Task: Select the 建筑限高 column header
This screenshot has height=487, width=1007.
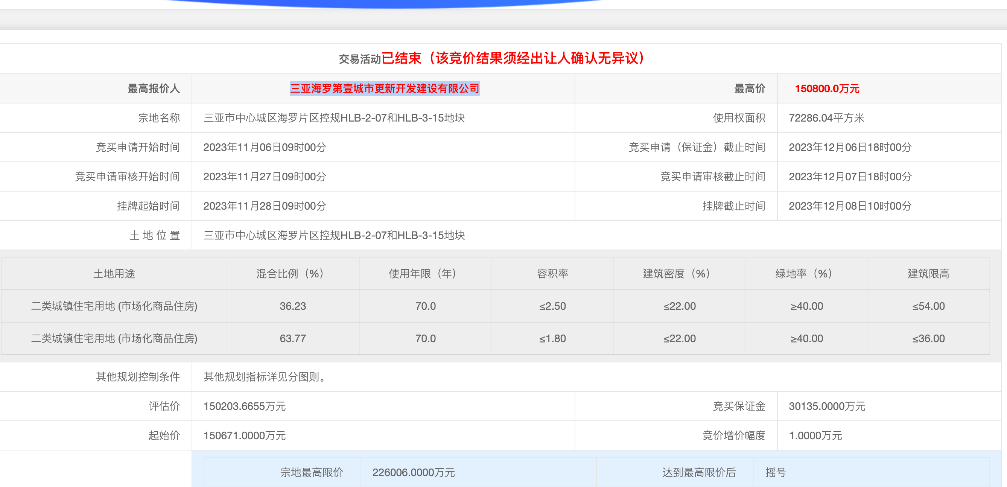Action: (928, 274)
